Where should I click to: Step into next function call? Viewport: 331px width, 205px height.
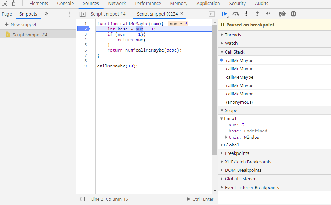[246, 14]
